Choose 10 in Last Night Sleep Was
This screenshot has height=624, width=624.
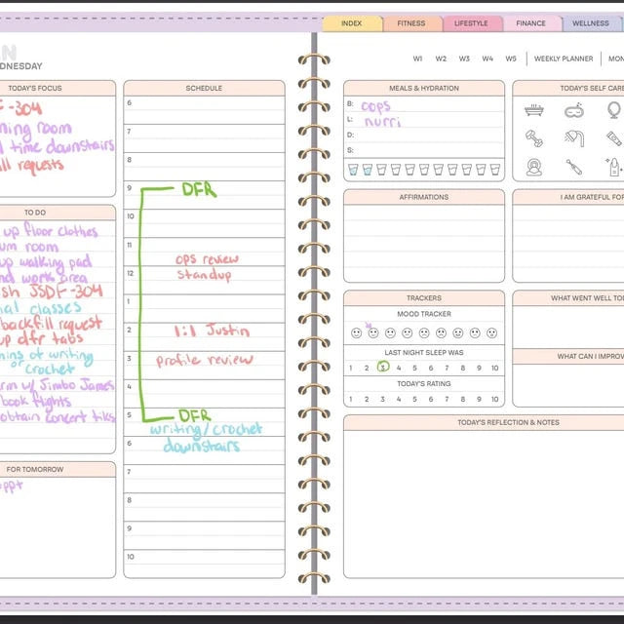click(x=494, y=369)
